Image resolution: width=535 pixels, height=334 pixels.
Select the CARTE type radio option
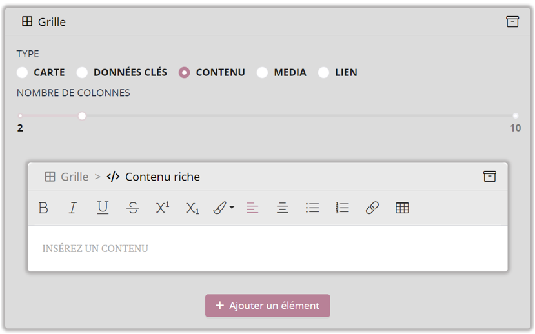click(x=23, y=72)
